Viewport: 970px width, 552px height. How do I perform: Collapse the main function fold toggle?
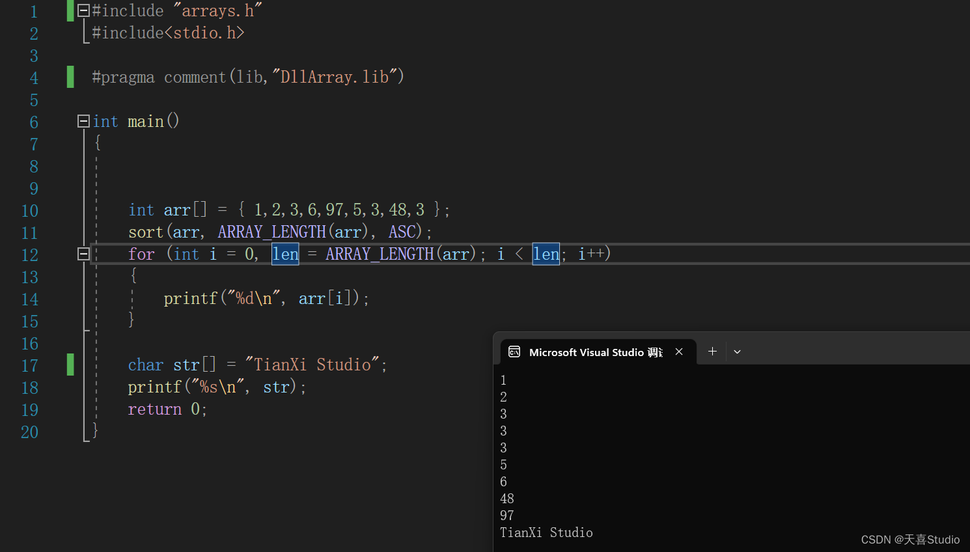coord(83,121)
